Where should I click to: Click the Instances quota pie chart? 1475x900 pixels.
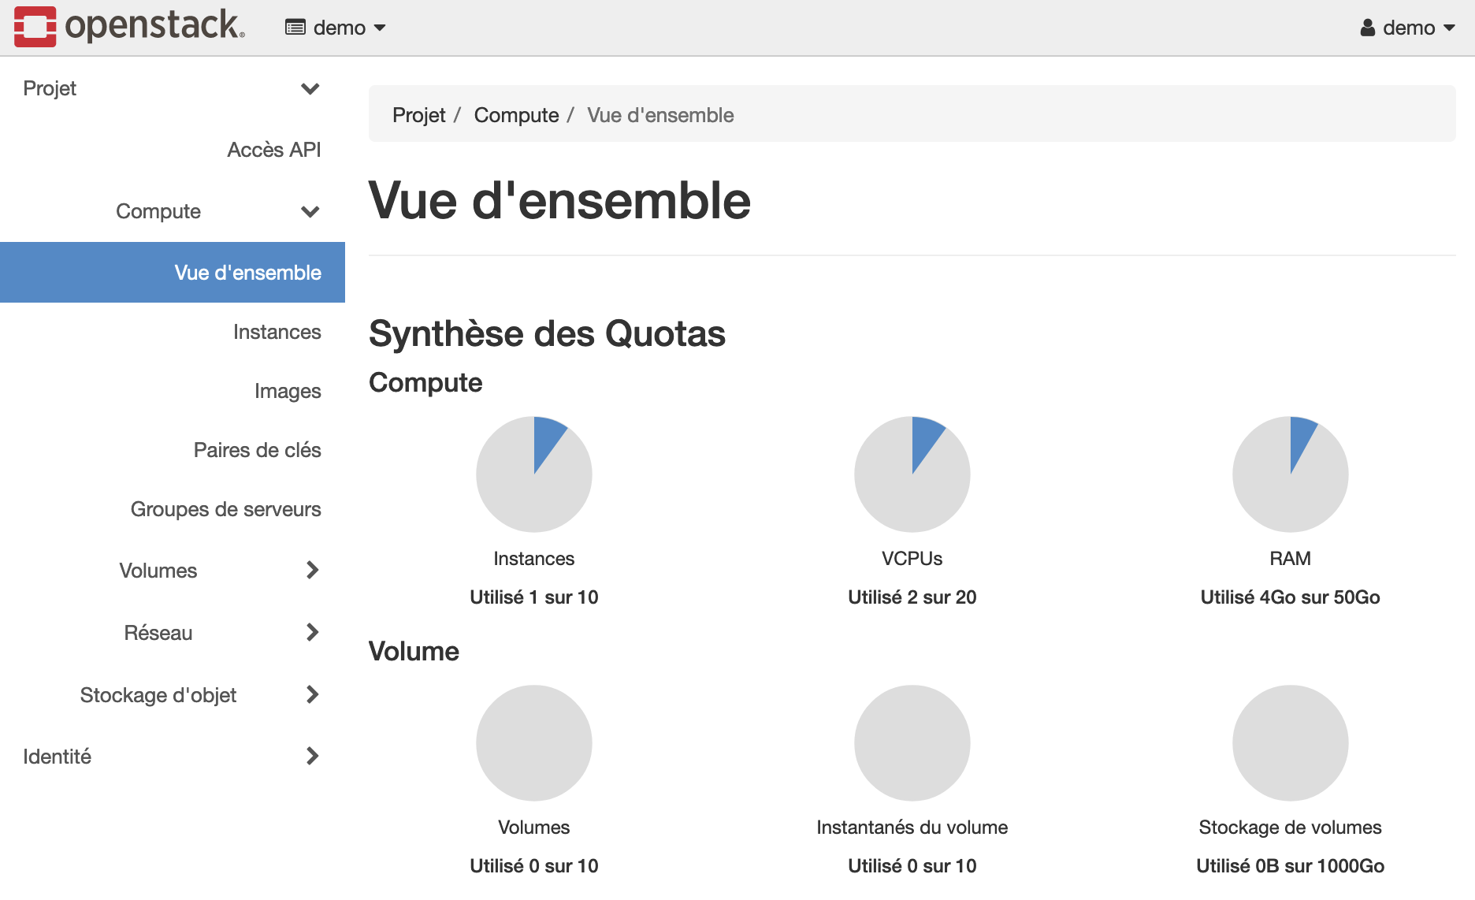pyautogui.click(x=534, y=474)
